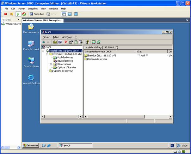Viewport: 191px width, 154px height.
Task: Open the Action menu in DHCP
Action: [x=56, y=37]
